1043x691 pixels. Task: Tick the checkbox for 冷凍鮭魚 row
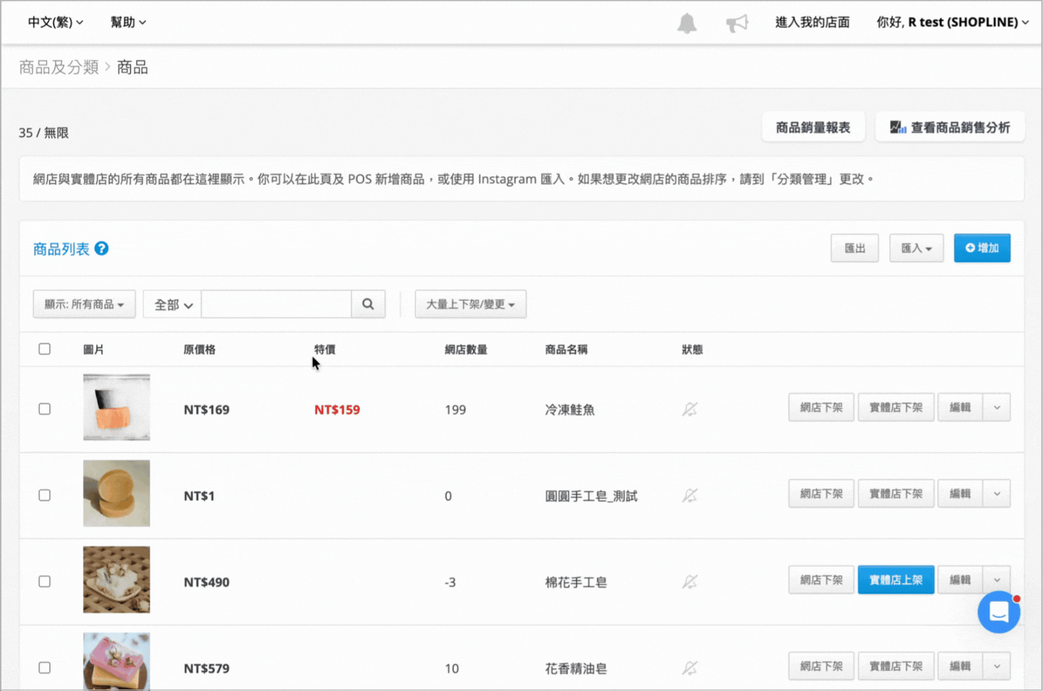pyautogui.click(x=45, y=409)
